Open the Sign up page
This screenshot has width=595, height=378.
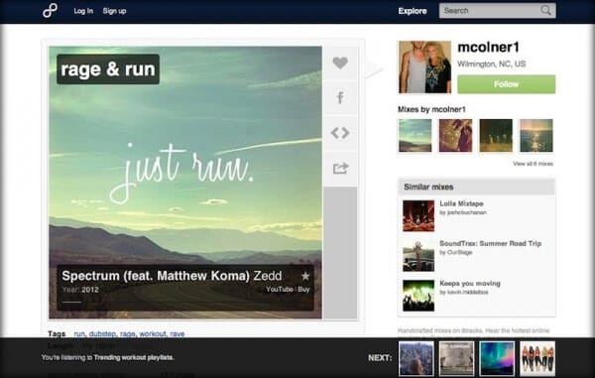(114, 11)
